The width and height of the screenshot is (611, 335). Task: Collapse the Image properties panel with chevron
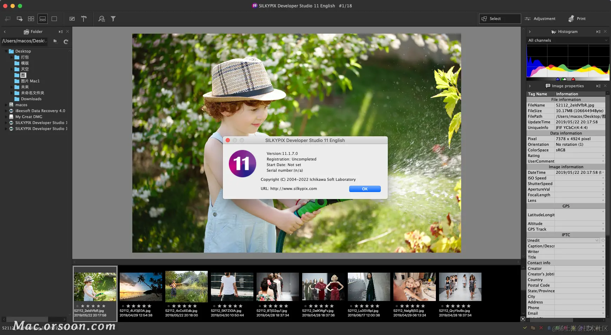(530, 86)
